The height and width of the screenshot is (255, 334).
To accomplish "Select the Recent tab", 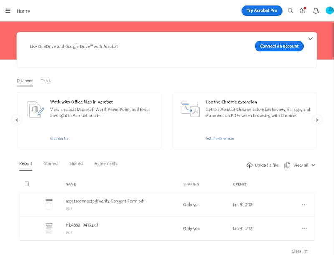I will coord(25,163).
